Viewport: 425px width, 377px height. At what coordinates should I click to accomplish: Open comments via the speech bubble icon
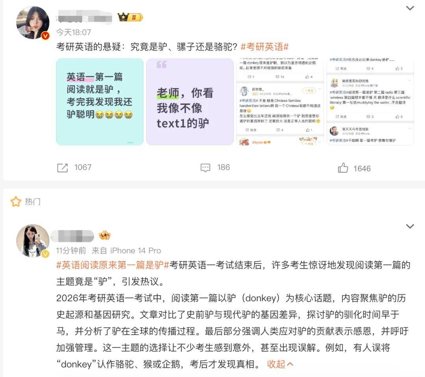(x=205, y=168)
